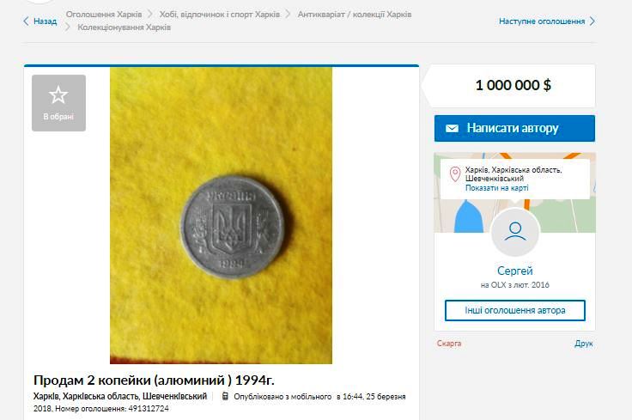This screenshot has width=632, height=420.
Task: Open Оголошення Харків breadcrumb
Action: click(104, 14)
